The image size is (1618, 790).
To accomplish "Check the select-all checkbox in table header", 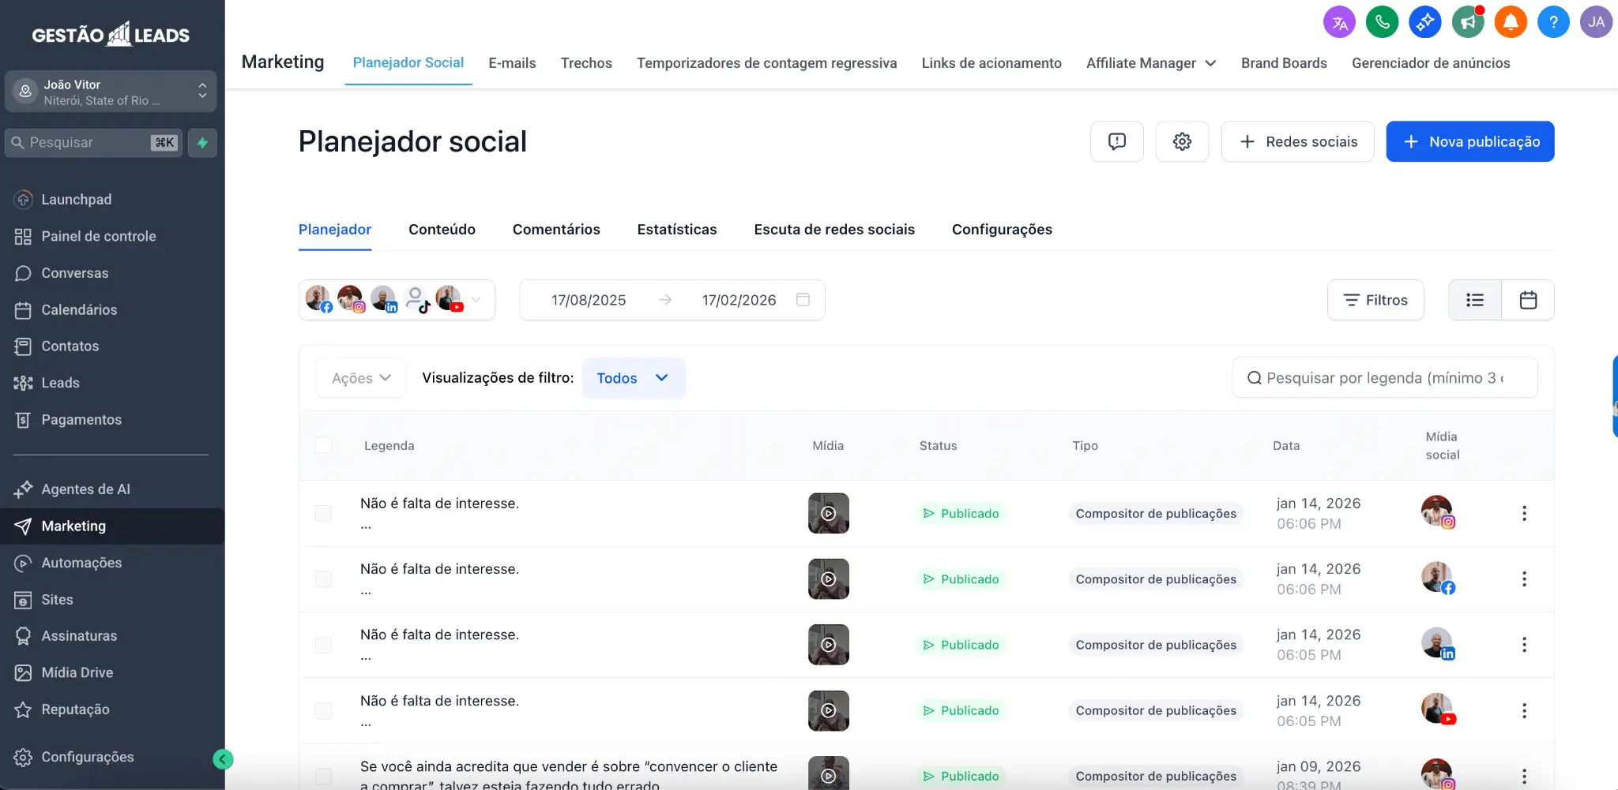I will click(323, 445).
